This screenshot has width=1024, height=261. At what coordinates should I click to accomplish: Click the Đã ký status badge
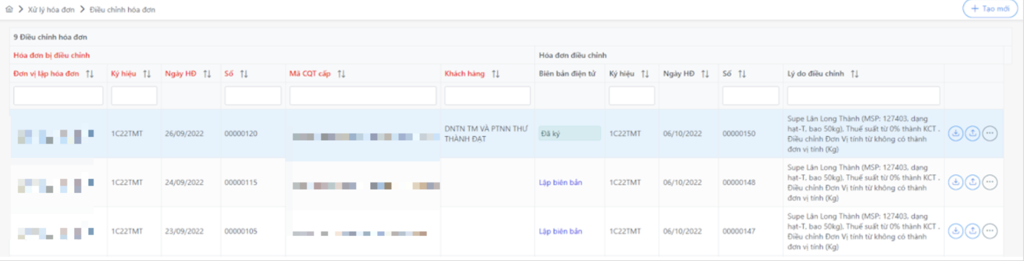(x=569, y=134)
